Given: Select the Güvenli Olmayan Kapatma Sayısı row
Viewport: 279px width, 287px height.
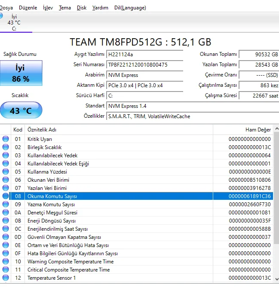Looking at the screenshot, I should [136, 237].
